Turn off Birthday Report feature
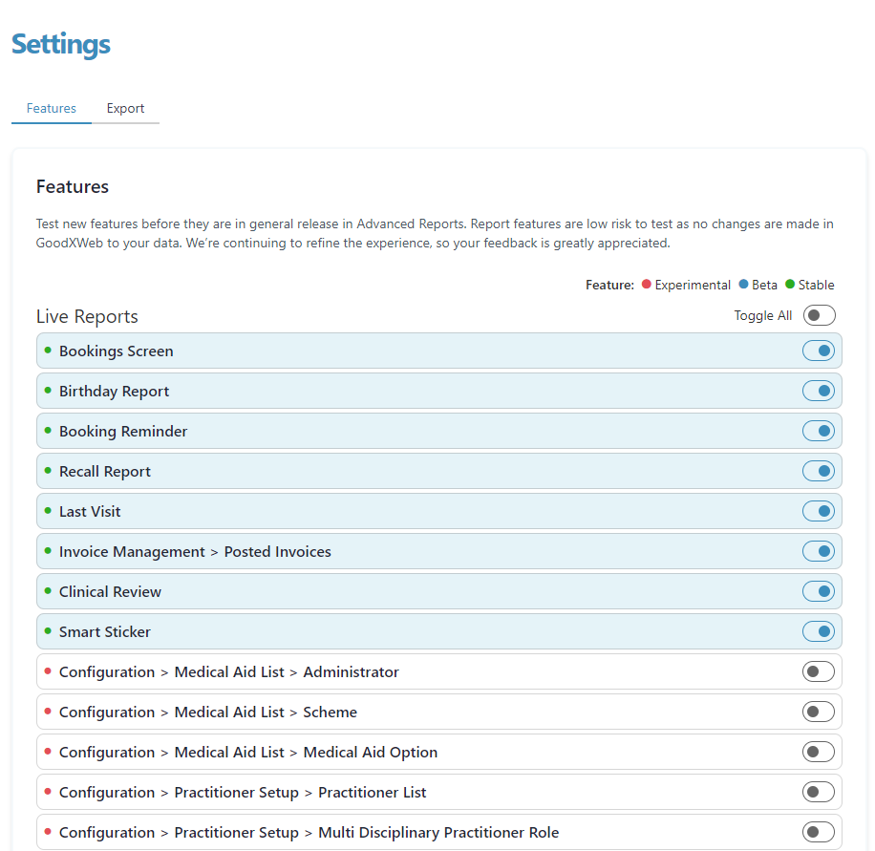This screenshot has height=851, width=875. click(x=819, y=392)
